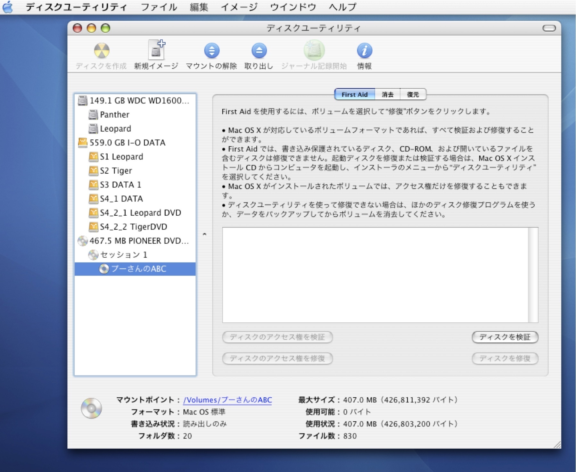
Task: Click the ディスクを検証 button
Action: pos(505,337)
